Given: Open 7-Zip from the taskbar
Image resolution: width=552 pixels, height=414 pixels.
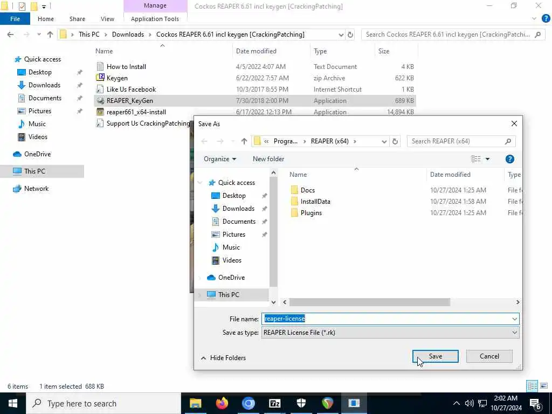Looking at the screenshot, I should (274, 403).
